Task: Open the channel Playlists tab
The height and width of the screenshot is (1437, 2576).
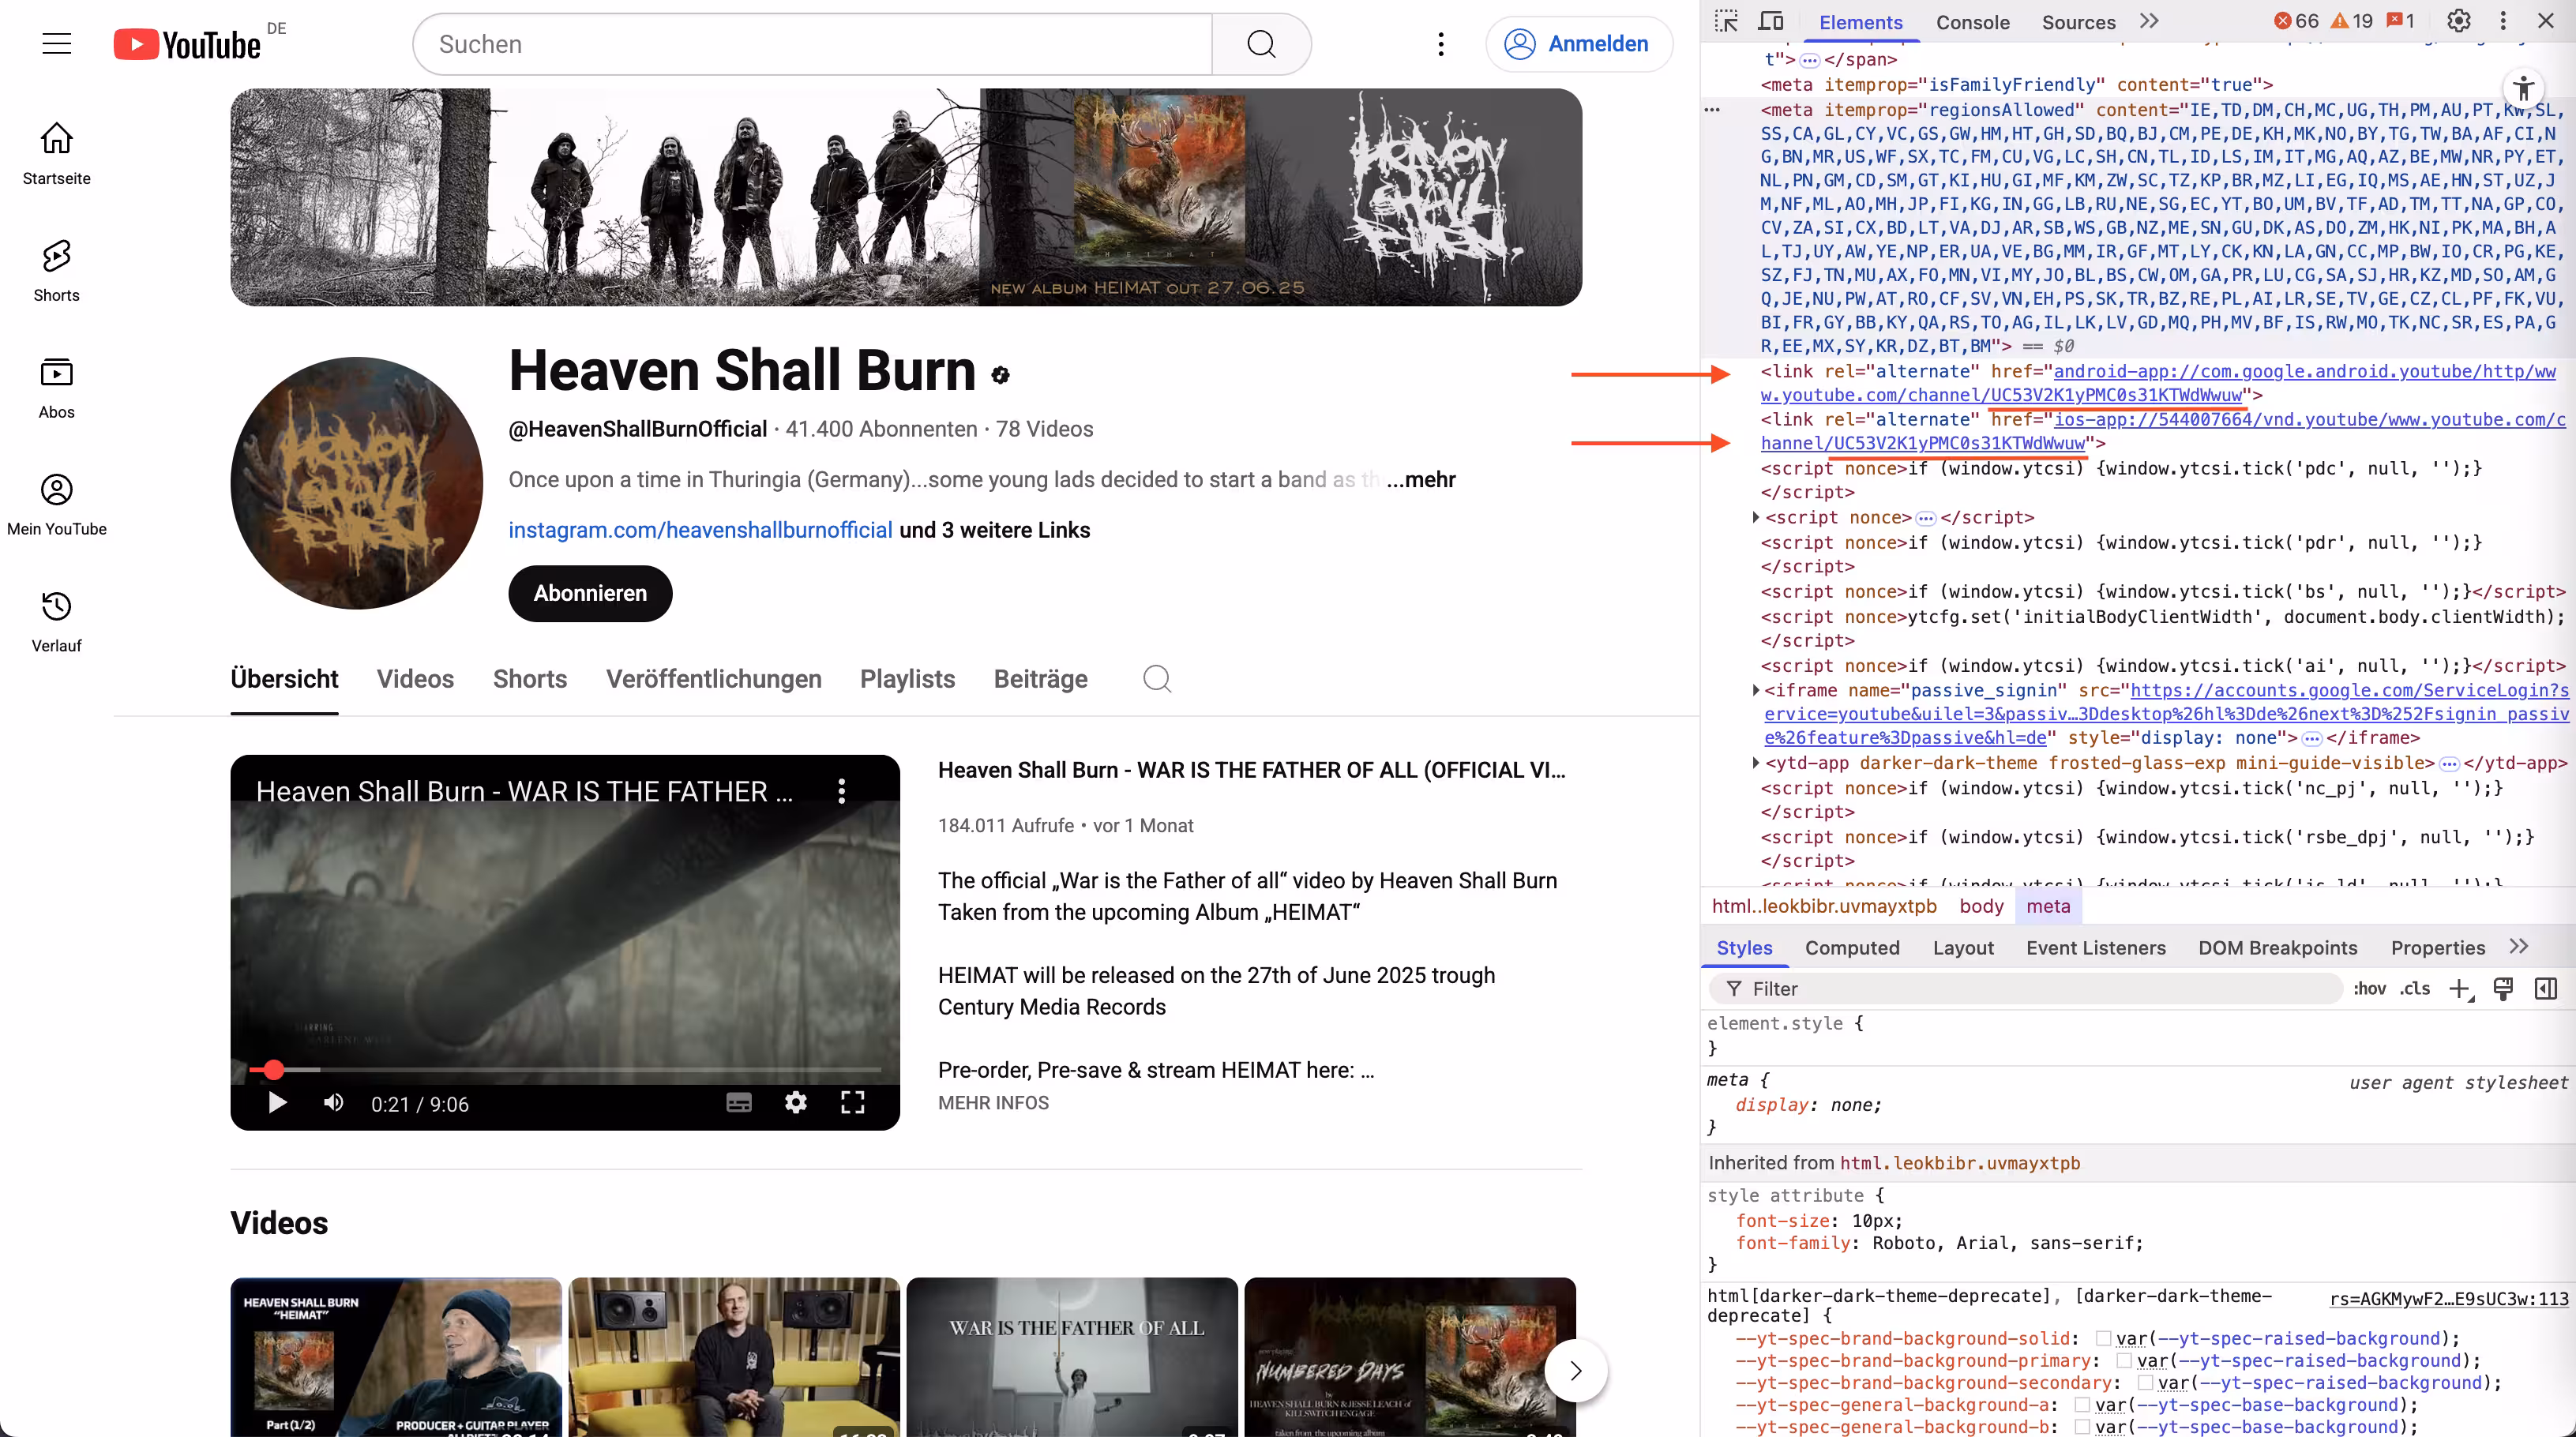Action: click(907, 679)
